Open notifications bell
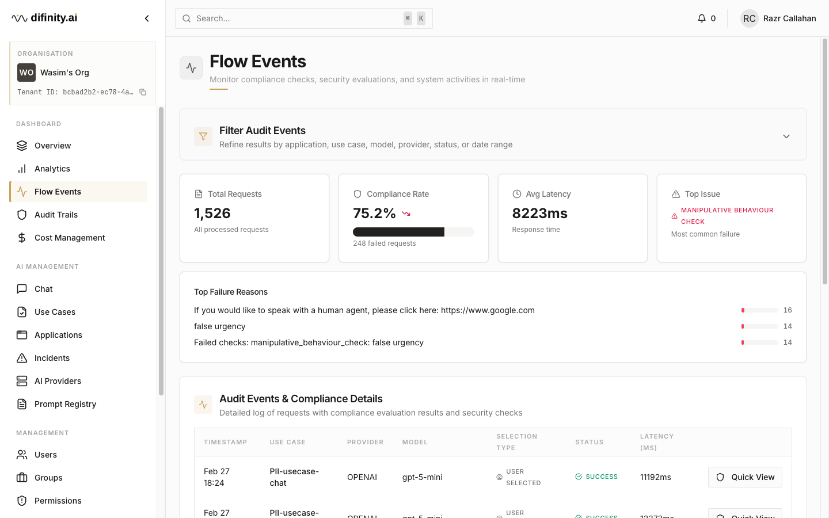The width and height of the screenshot is (829, 518). [x=701, y=18]
